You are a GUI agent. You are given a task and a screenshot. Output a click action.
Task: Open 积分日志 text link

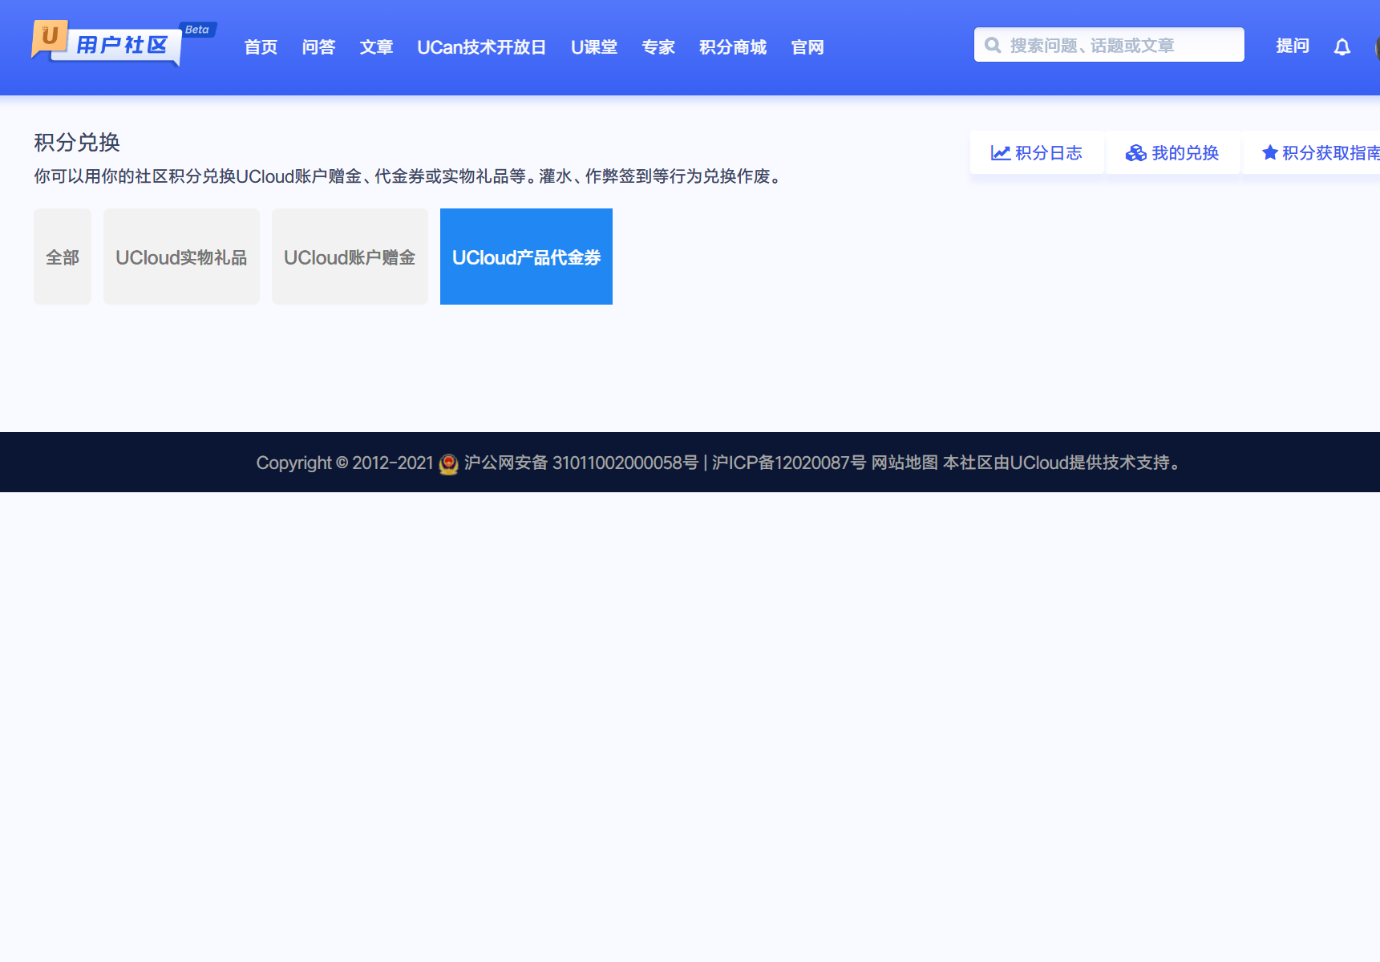click(1049, 153)
